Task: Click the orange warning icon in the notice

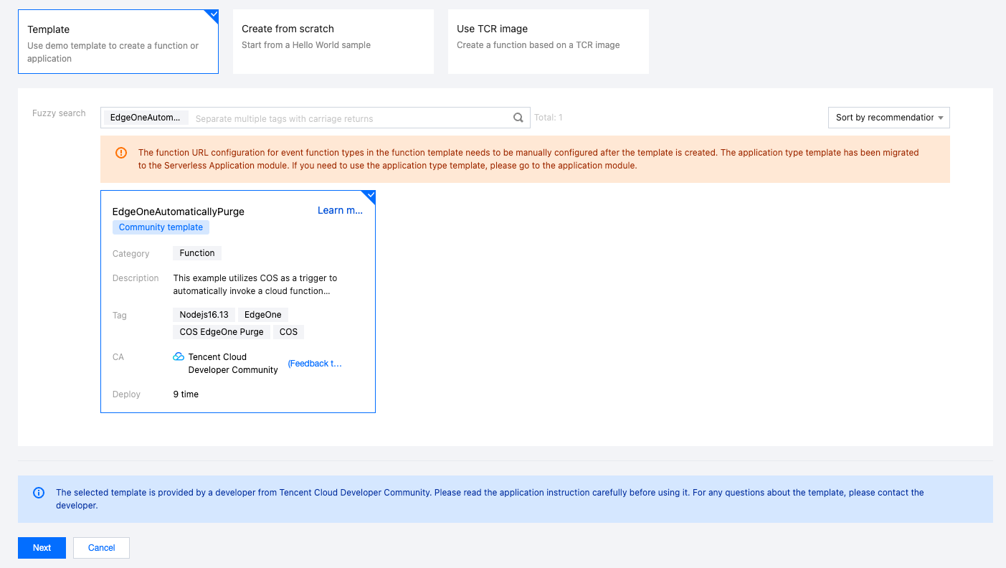Action: (121, 153)
